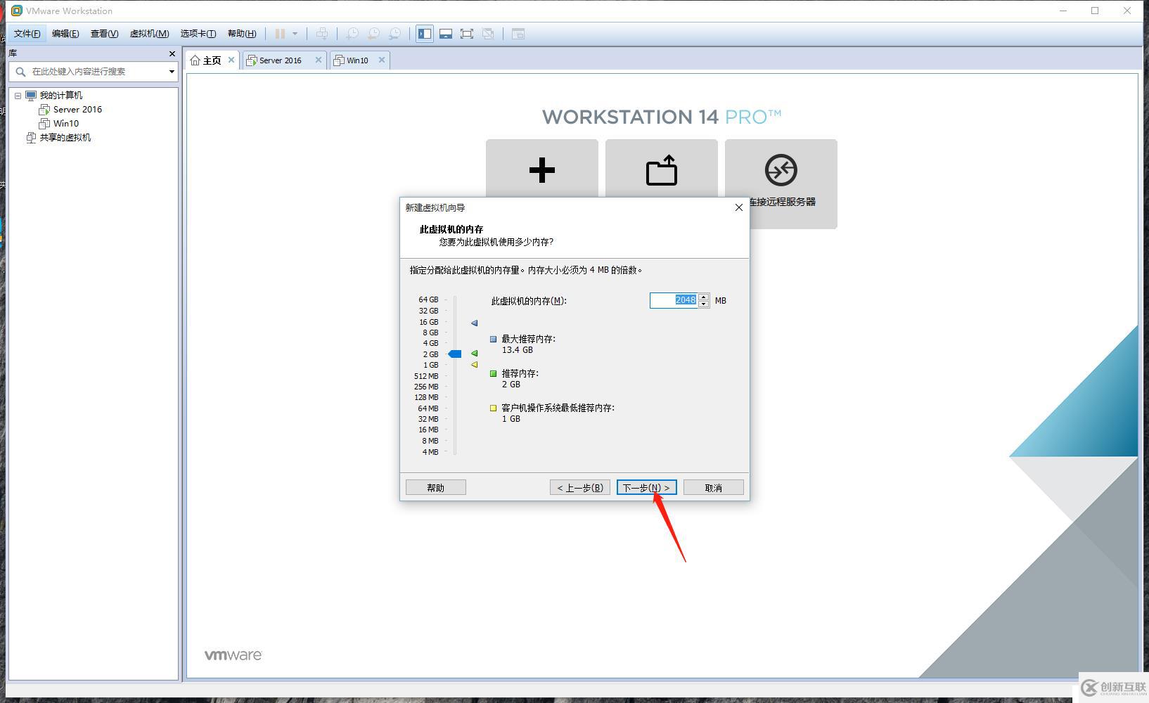
Task: Click the 下一步(N) > button
Action: point(647,488)
